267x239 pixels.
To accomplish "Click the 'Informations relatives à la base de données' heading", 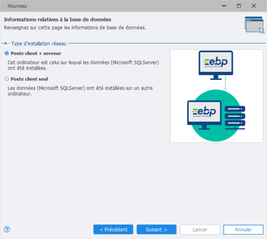I will 58,20.
